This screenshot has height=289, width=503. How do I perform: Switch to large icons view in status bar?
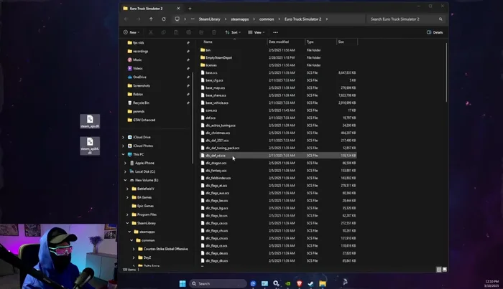pos(444,270)
